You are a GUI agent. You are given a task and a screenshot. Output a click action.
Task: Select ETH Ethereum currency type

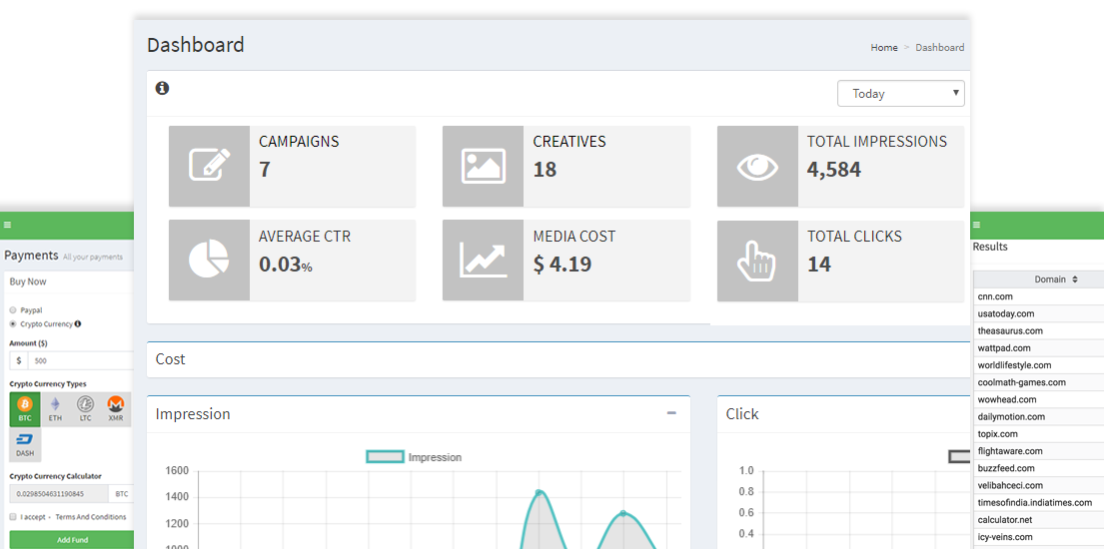pos(55,409)
